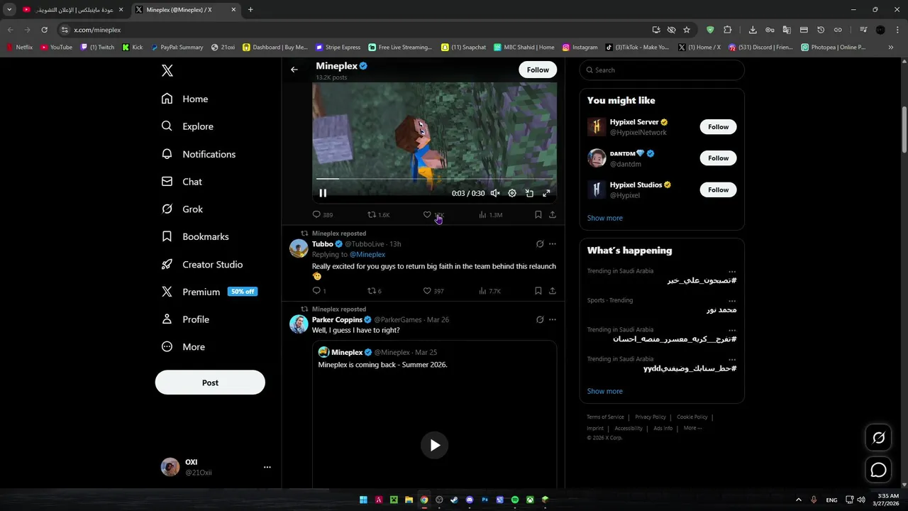Open the Netflix bookmark

click(x=20, y=48)
